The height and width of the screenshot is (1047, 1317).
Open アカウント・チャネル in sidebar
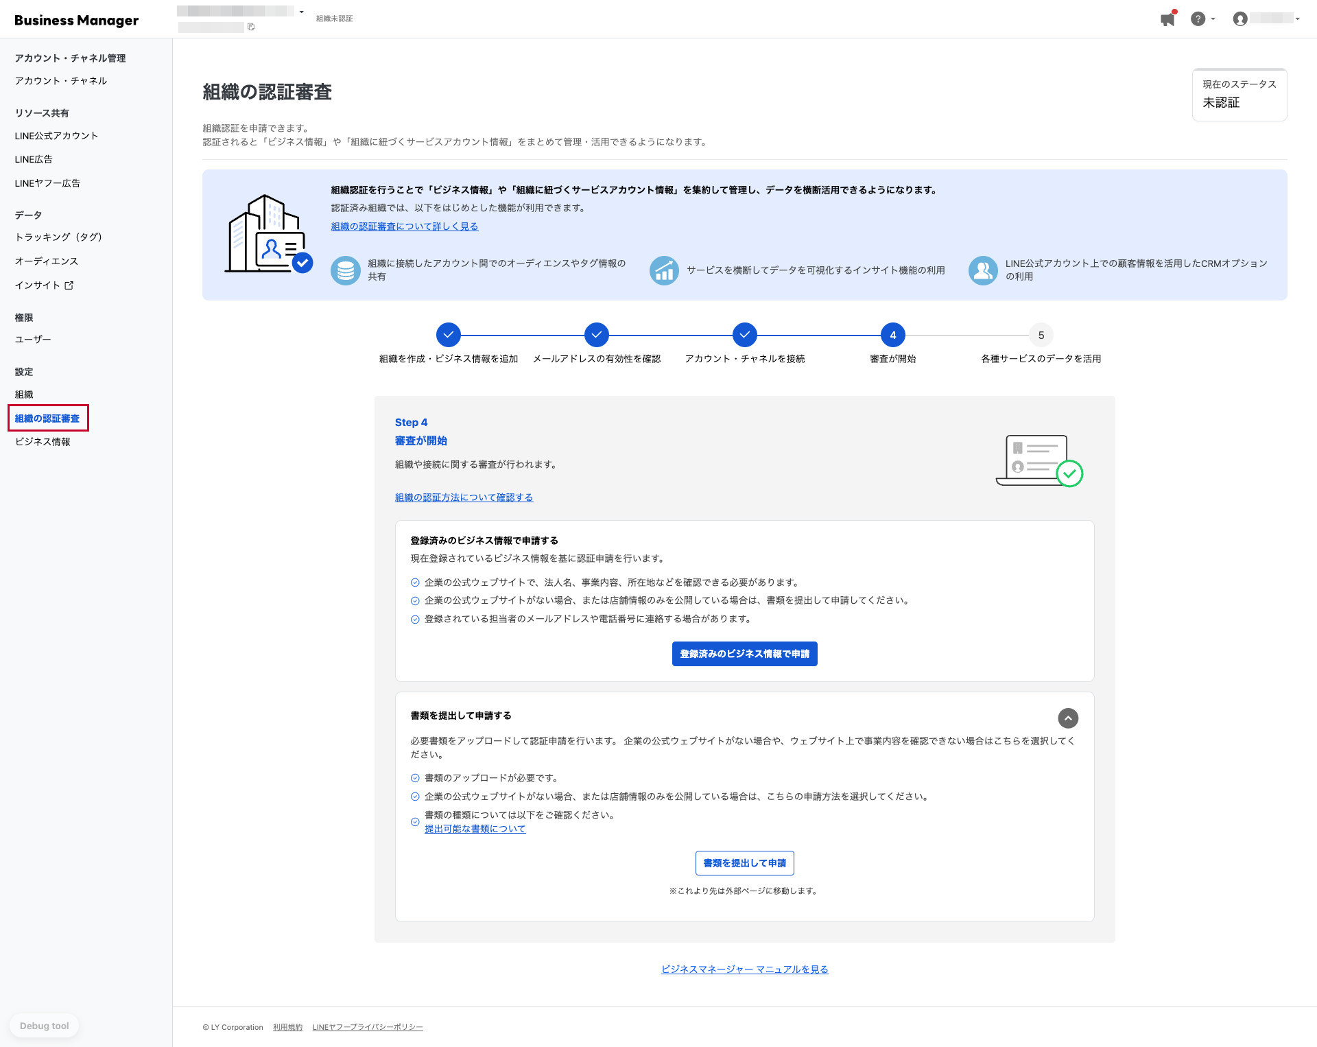[61, 81]
